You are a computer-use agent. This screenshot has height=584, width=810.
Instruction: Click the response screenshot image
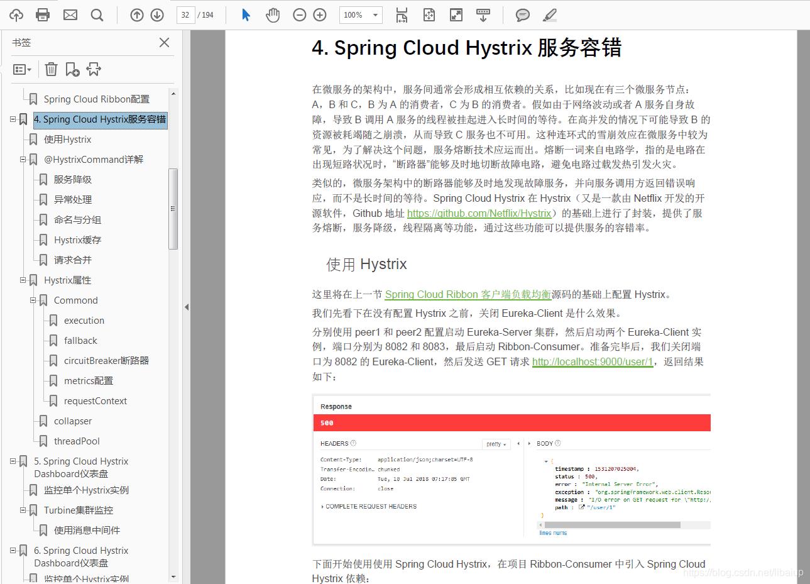pyautogui.click(x=512, y=469)
